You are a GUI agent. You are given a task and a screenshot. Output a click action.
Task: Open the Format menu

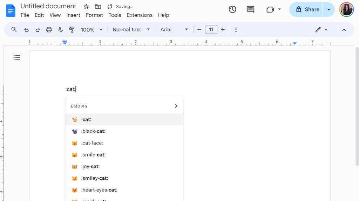coord(94,15)
